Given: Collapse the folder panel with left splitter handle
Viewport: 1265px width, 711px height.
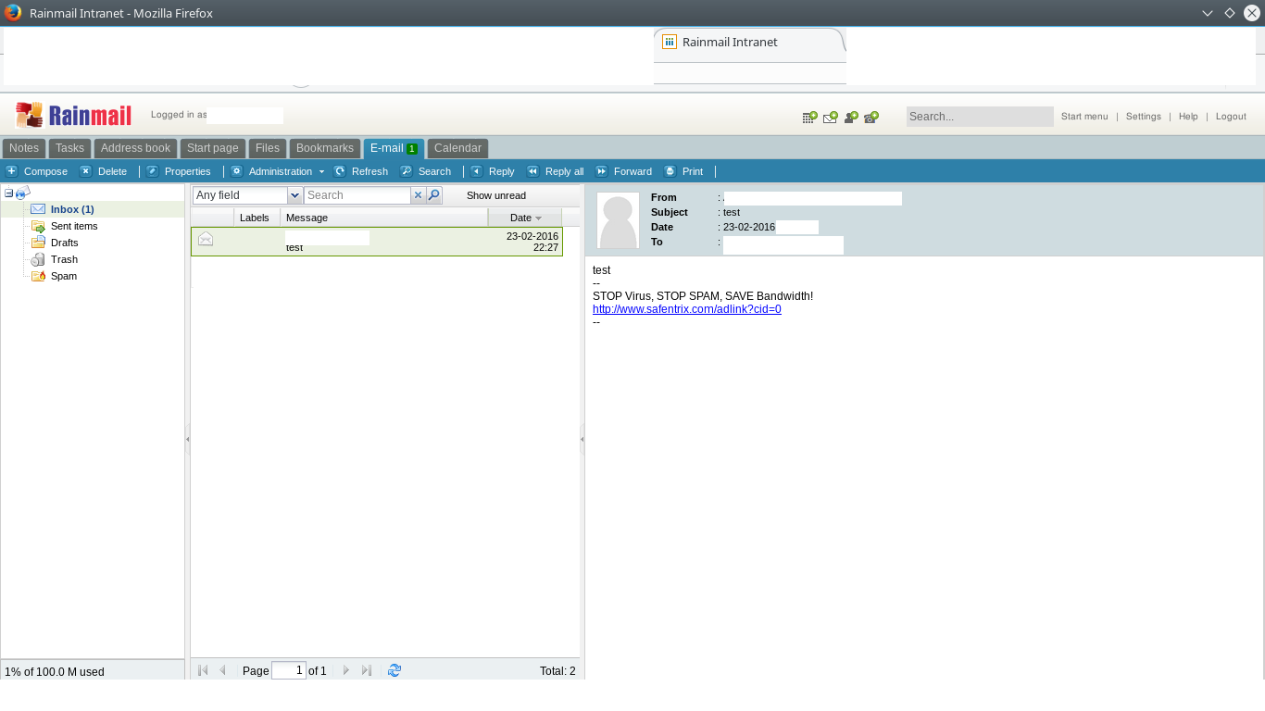Looking at the screenshot, I should (x=188, y=439).
